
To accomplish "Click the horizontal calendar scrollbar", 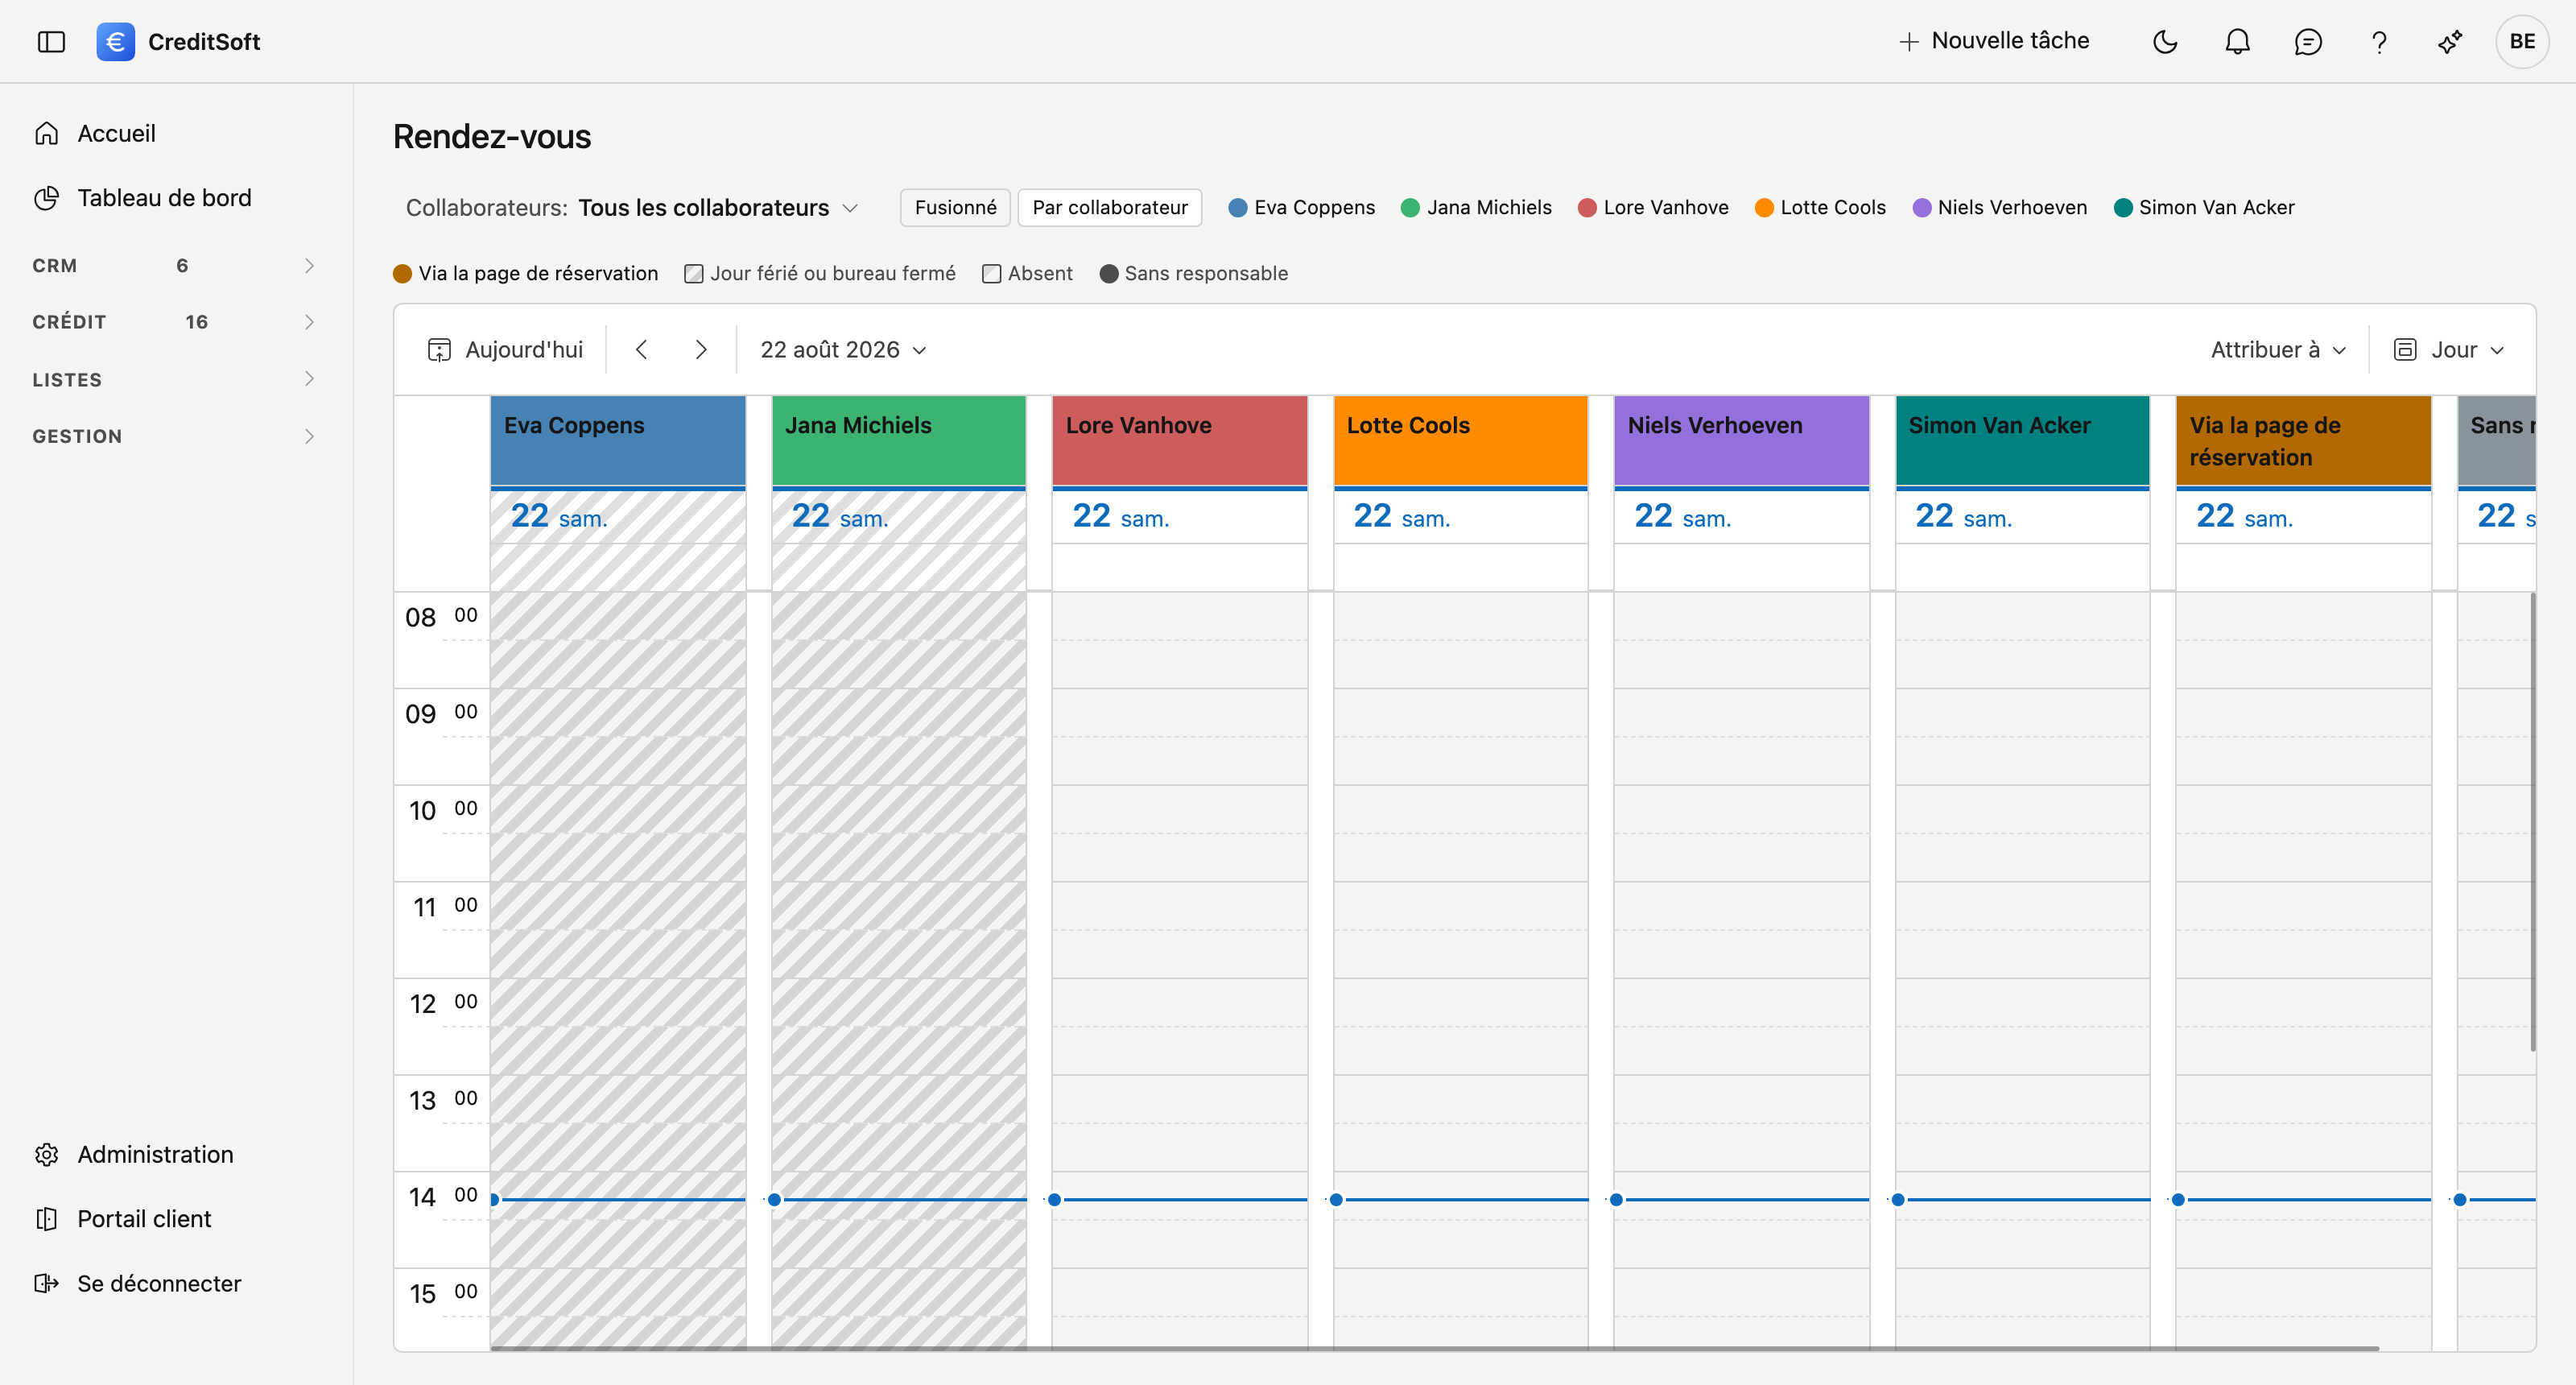I will 1434,1348.
